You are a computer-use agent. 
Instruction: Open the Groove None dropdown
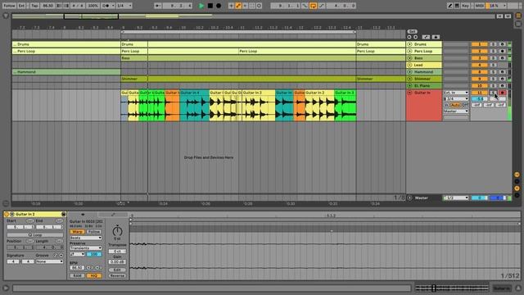click(49, 261)
